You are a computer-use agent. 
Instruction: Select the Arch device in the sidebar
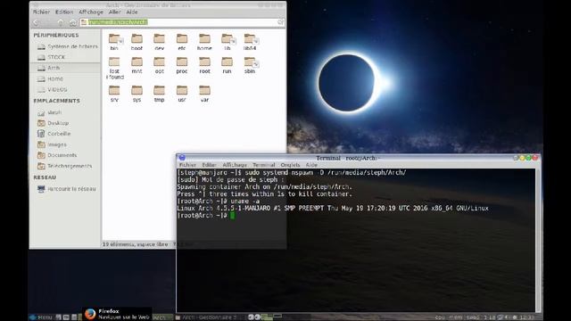65,68
